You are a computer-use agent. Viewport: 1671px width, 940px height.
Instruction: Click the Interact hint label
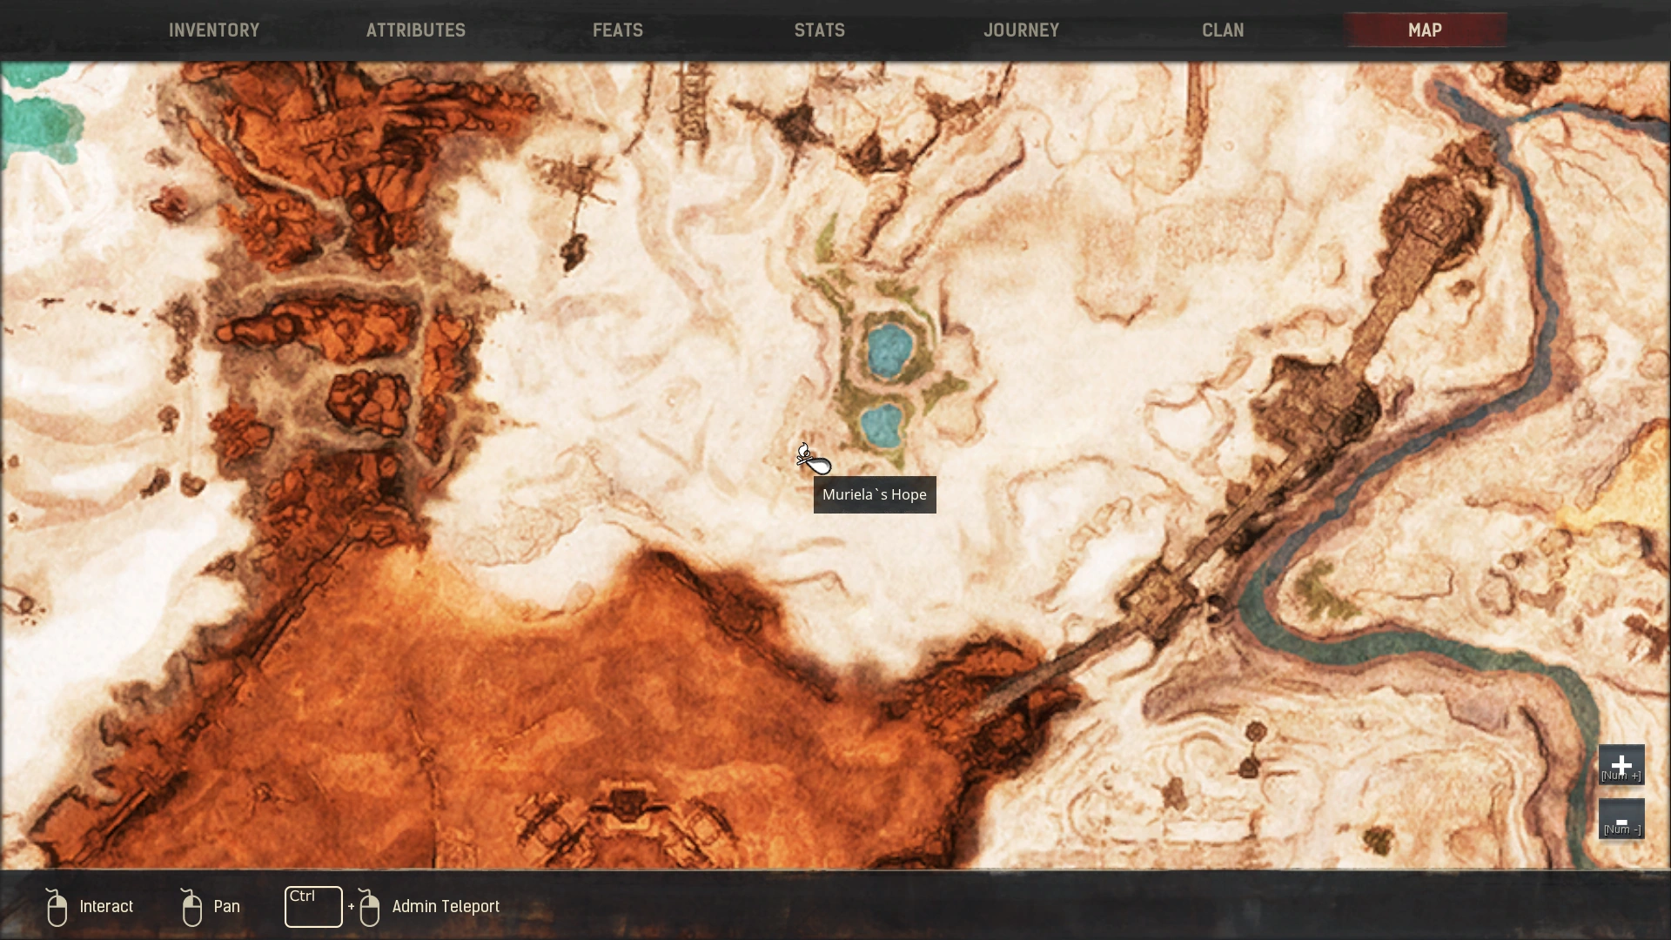point(106,907)
